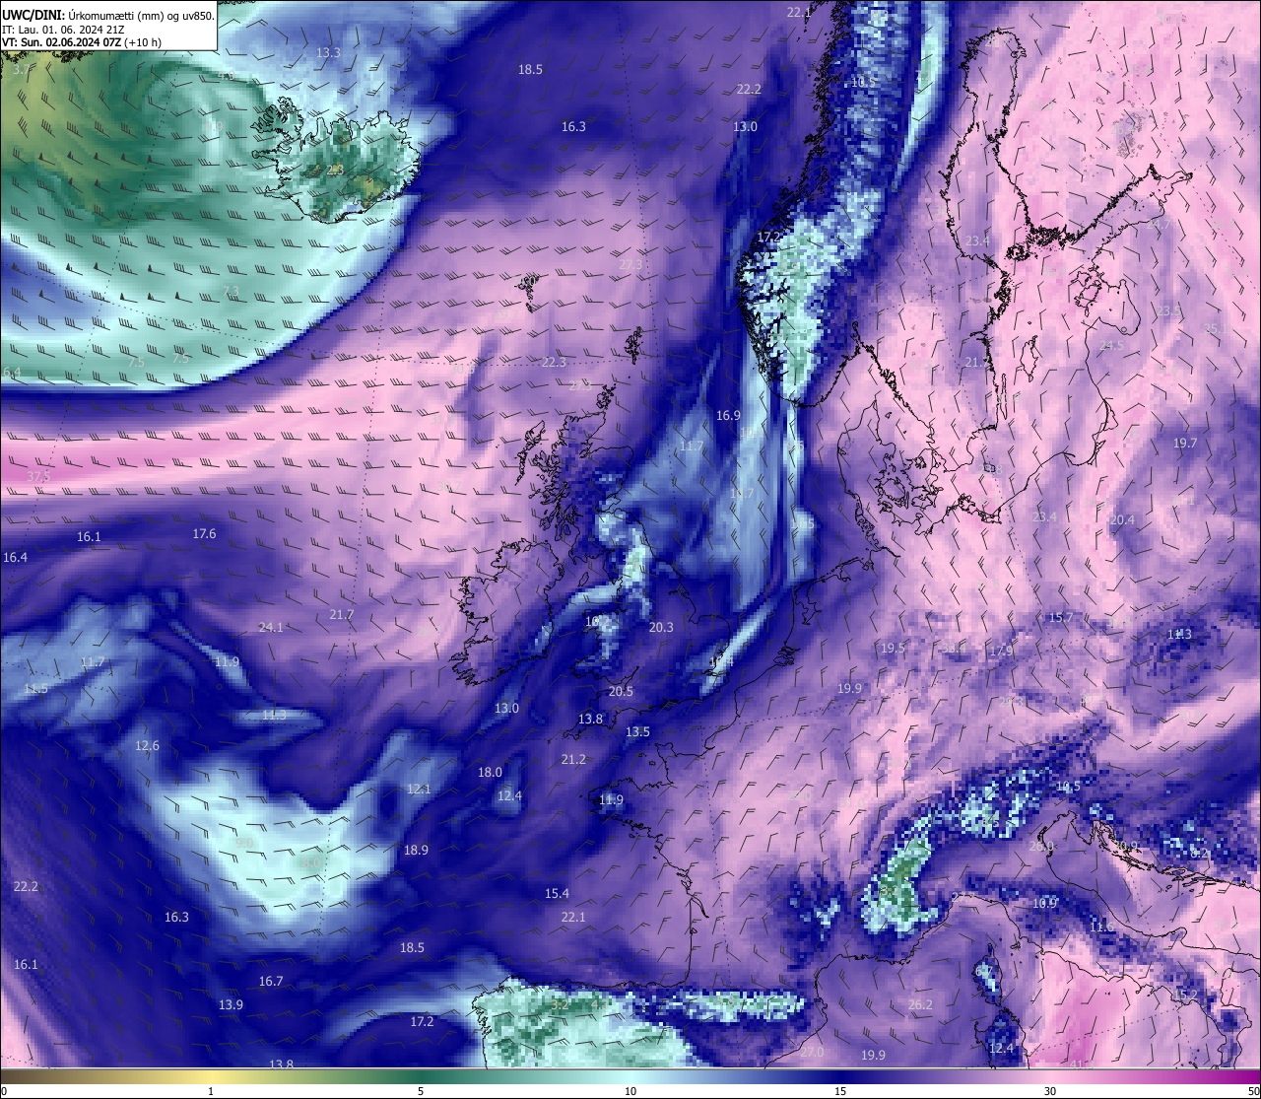This screenshot has width=1261, height=1099.
Task: Click the 10.9 value on the map
Action: pos(1044,903)
